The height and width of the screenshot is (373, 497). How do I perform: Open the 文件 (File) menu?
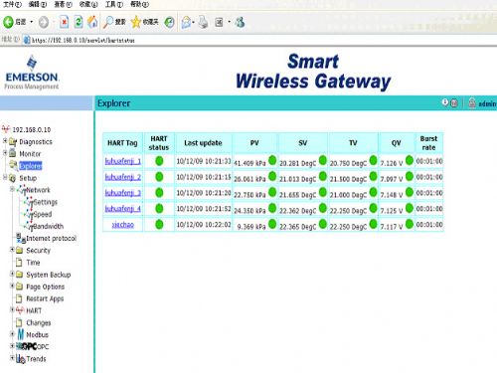pyautogui.click(x=12, y=4)
